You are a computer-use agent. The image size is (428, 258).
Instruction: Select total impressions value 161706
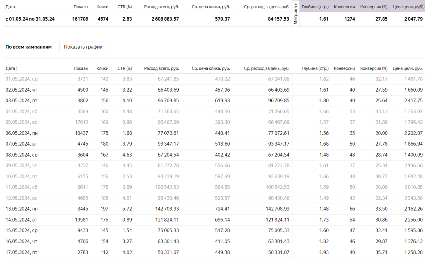click(80, 19)
